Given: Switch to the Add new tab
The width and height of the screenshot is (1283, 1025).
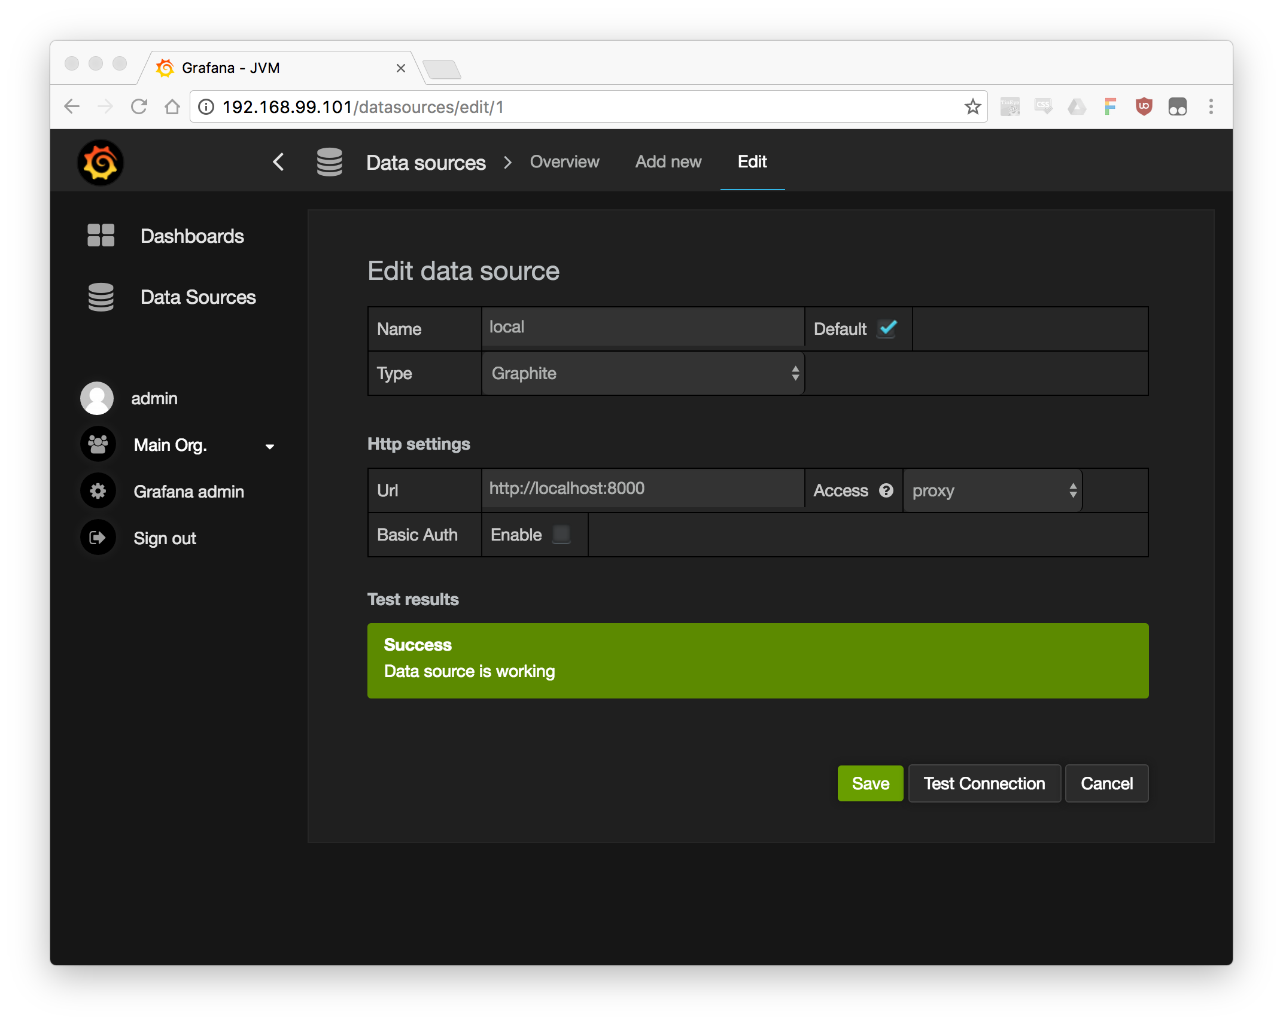Looking at the screenshot, I should pos(668,161).
